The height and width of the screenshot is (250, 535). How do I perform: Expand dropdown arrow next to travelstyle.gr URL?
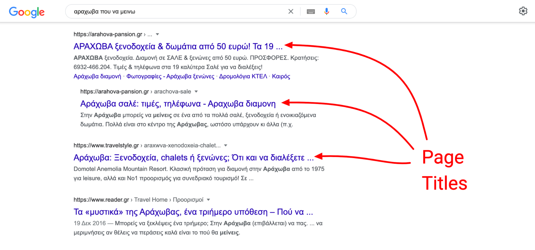point(226,145)
